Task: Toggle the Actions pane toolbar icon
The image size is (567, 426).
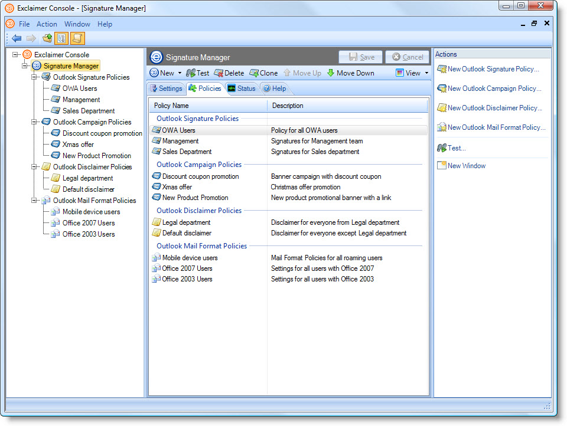Action: coord(77,38)
